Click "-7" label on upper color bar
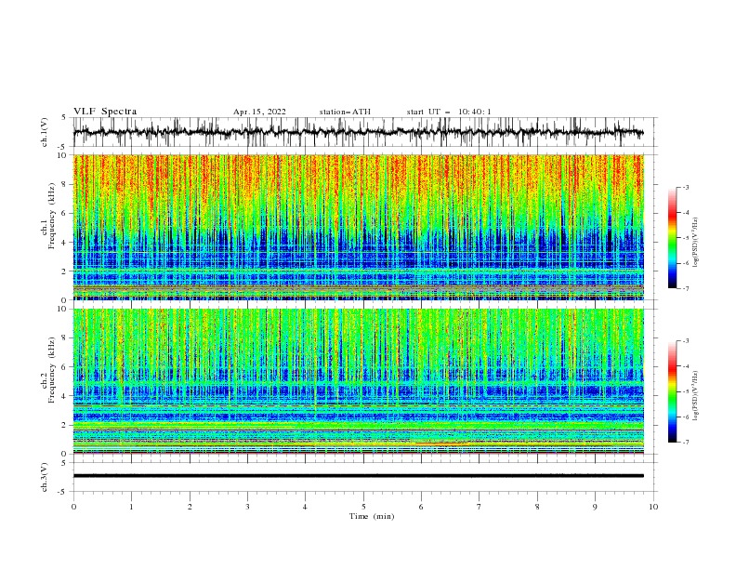This screenshot has height=569, width=736. [x=686, y=288]
